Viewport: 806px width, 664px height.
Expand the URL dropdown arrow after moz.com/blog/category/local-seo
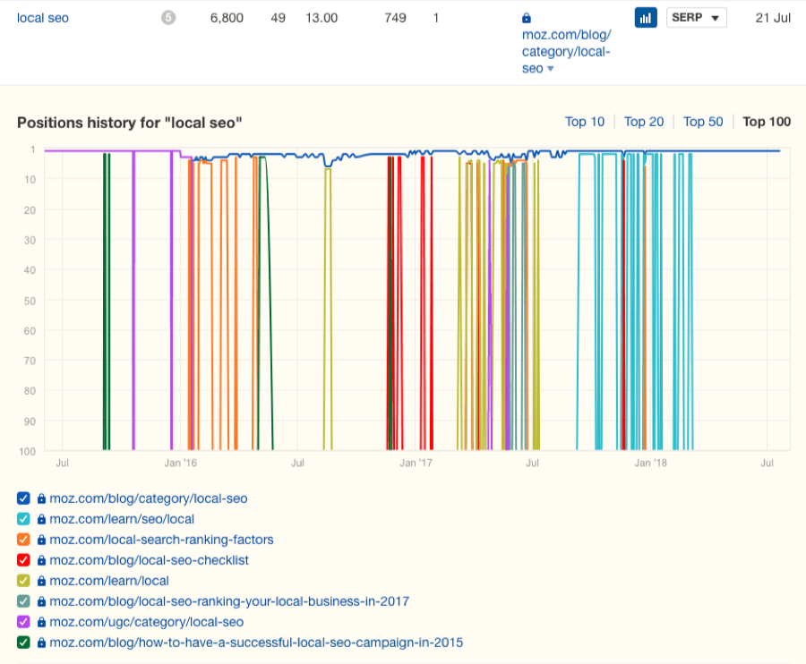point(551,69)
